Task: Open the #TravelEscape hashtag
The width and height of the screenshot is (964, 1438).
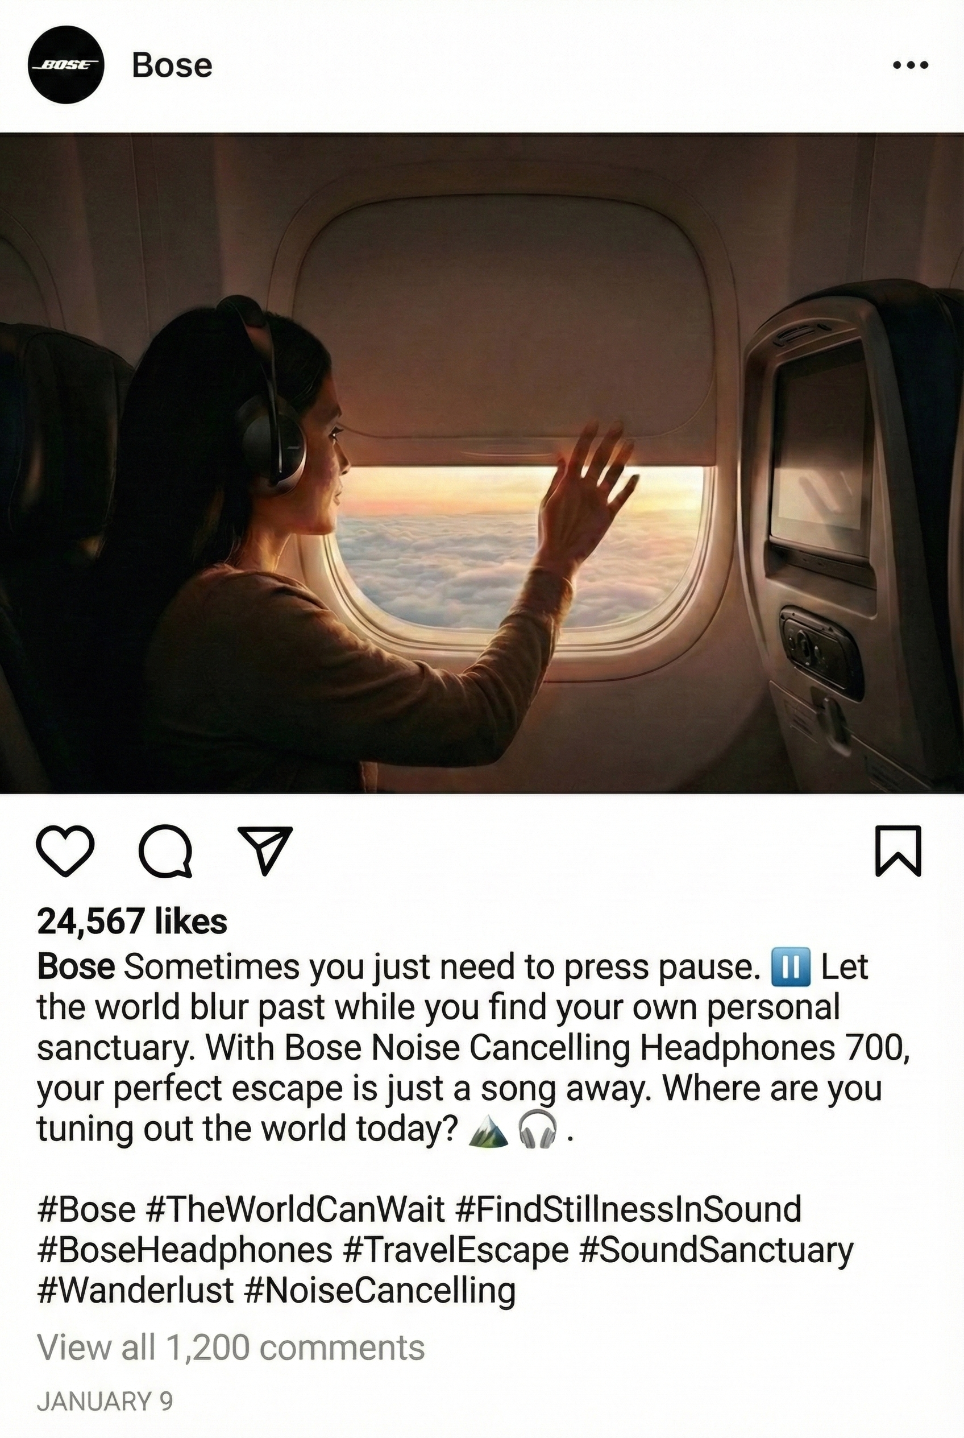Action: (x=455, y=1249)
